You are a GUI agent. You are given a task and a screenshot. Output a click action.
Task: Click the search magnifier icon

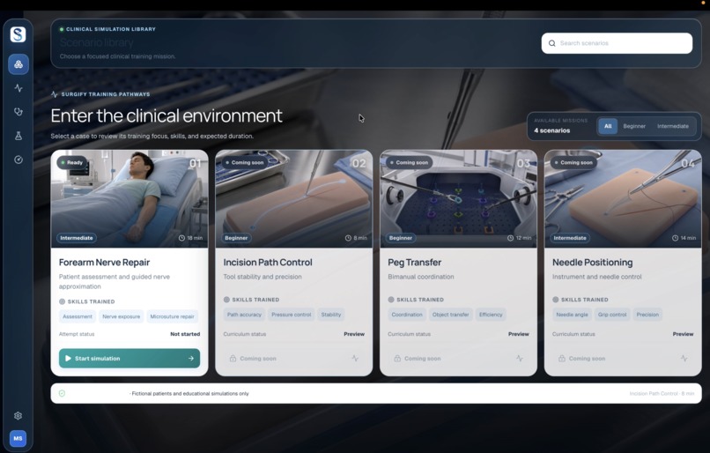[x=552, y=43]
